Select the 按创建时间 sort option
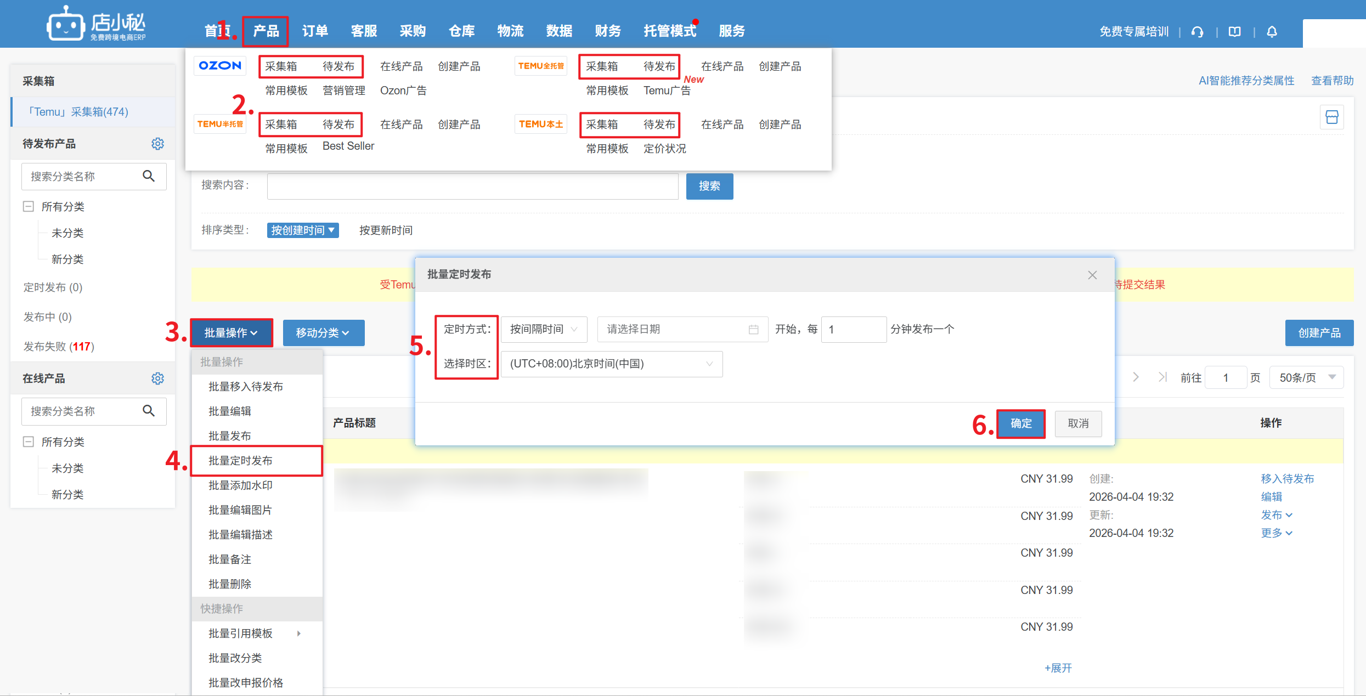 click(x=302, y=230)
